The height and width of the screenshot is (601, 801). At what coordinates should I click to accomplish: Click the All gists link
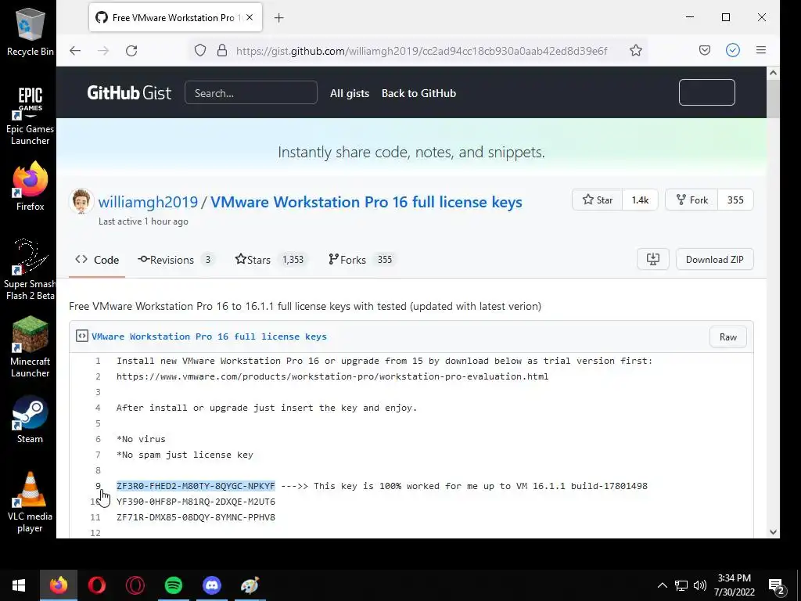click(350, 93)
